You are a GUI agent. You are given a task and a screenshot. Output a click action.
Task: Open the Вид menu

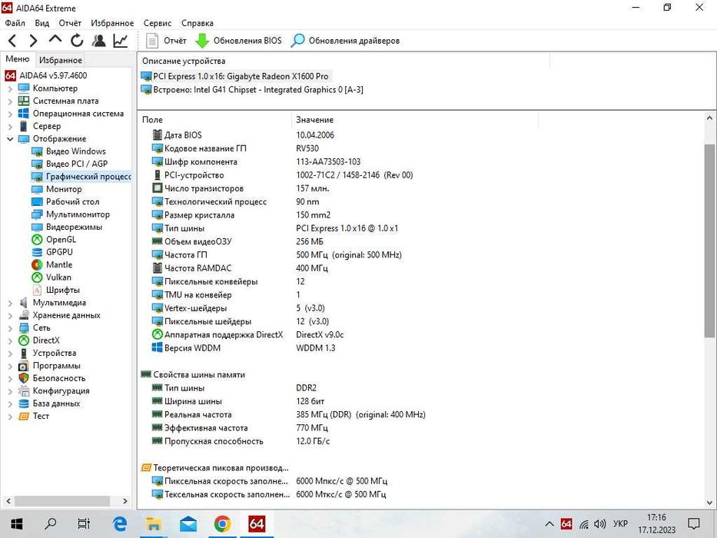click(41, 23)
